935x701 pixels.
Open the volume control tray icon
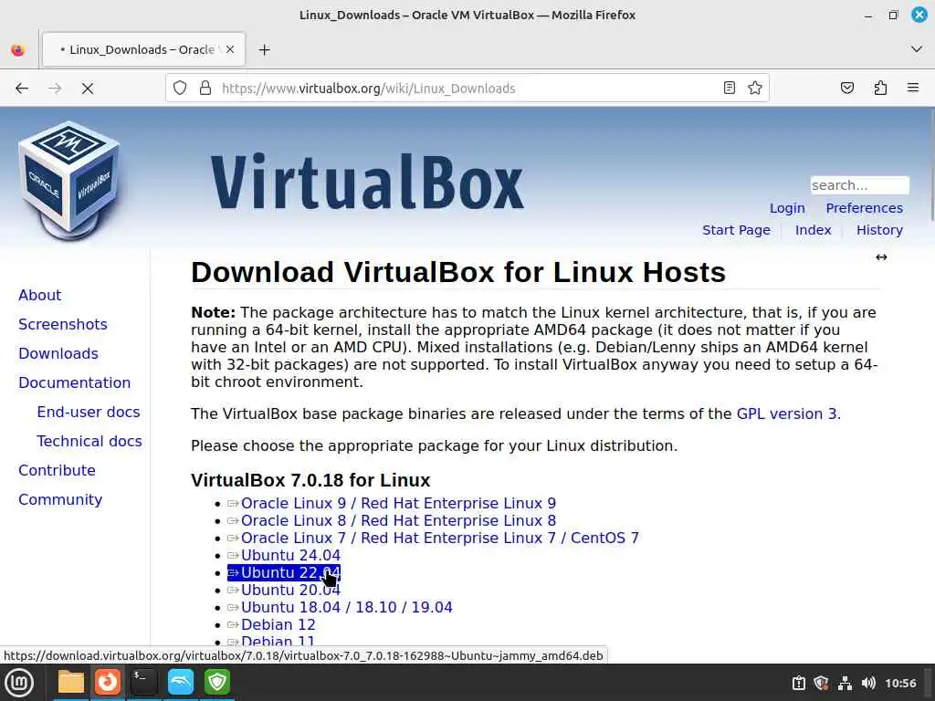click(868, 683)
